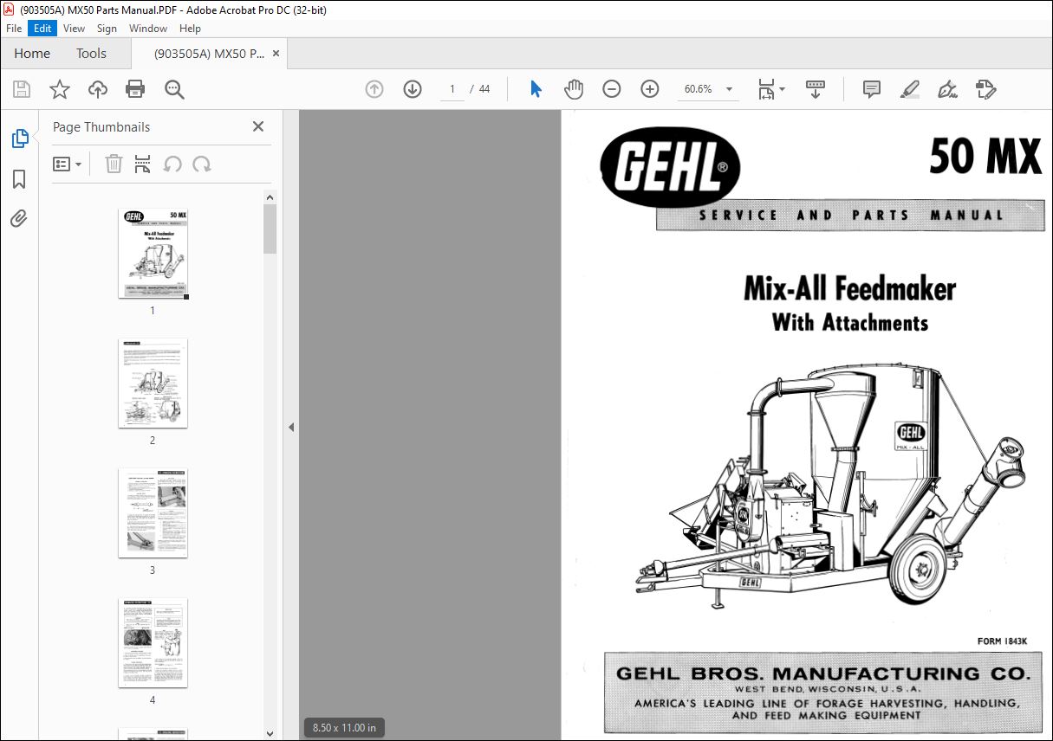Zoom in with plus button
Image resolution: width=1053 pixels, height=741 pixels.
[x=650, y=89]
